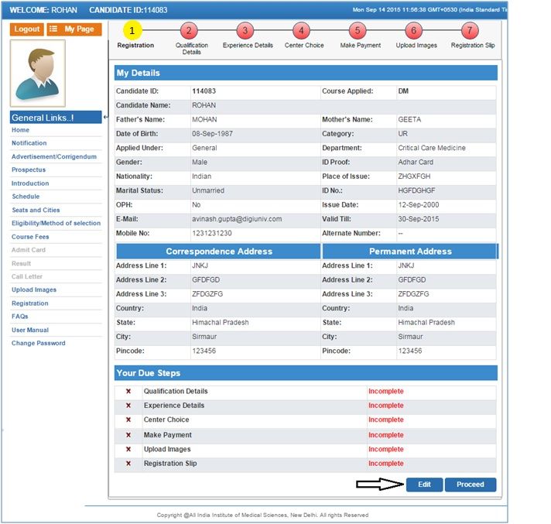The image size is (551, 524).
Task: Click step 1 Registration circle
Action: click(132, 31)
